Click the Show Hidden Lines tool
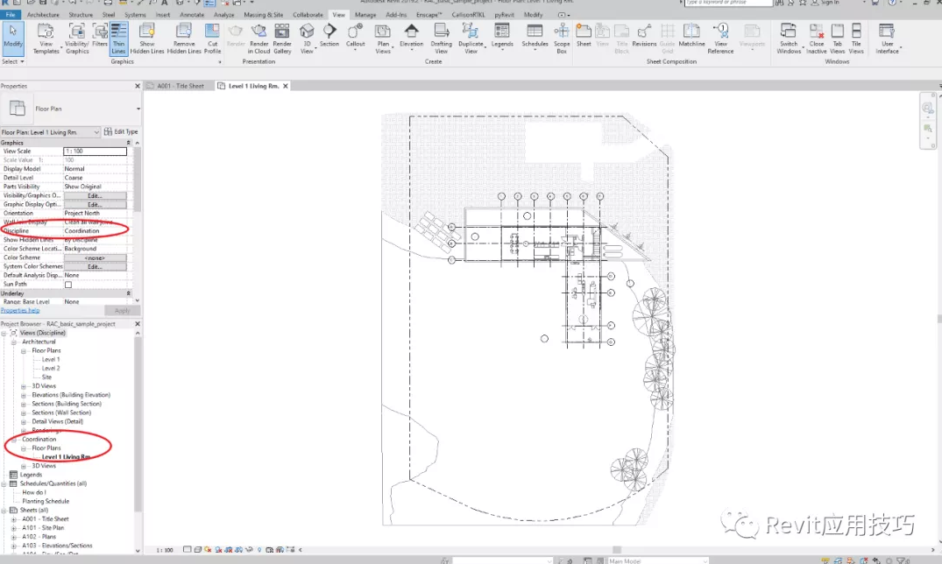Image resolution: width=942 pixels, height=564 pixels. coord(147,39)
